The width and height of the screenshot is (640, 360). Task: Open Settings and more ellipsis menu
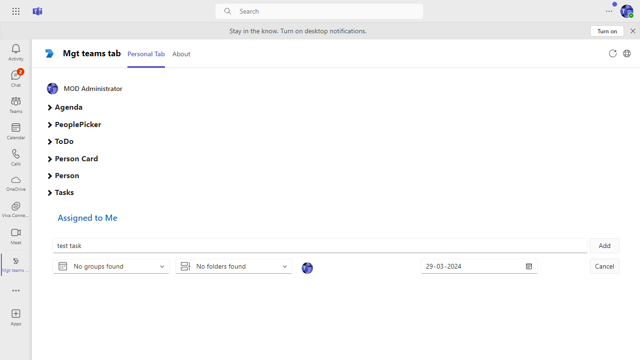[609, 11]
